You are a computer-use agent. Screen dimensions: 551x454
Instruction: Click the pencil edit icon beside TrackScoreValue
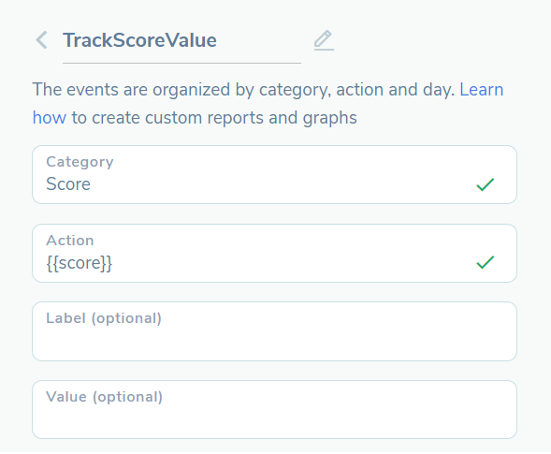click(324, 40)
